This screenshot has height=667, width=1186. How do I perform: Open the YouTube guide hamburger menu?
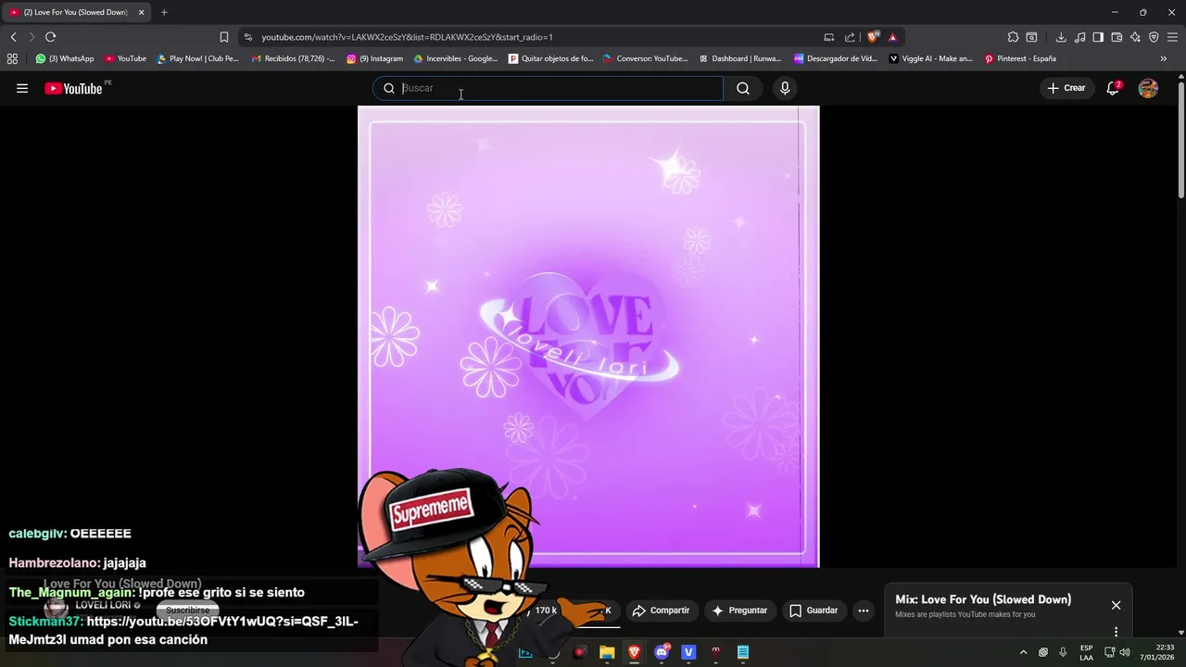click(22, 88)
